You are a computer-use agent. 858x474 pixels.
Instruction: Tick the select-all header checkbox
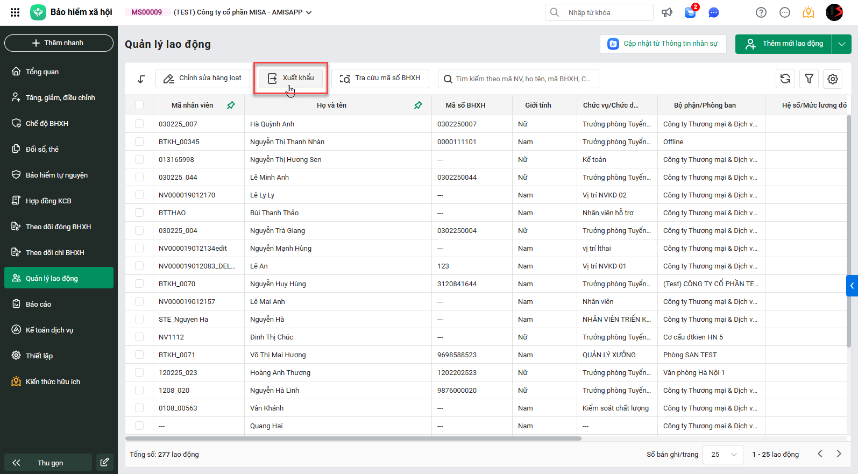139,105
